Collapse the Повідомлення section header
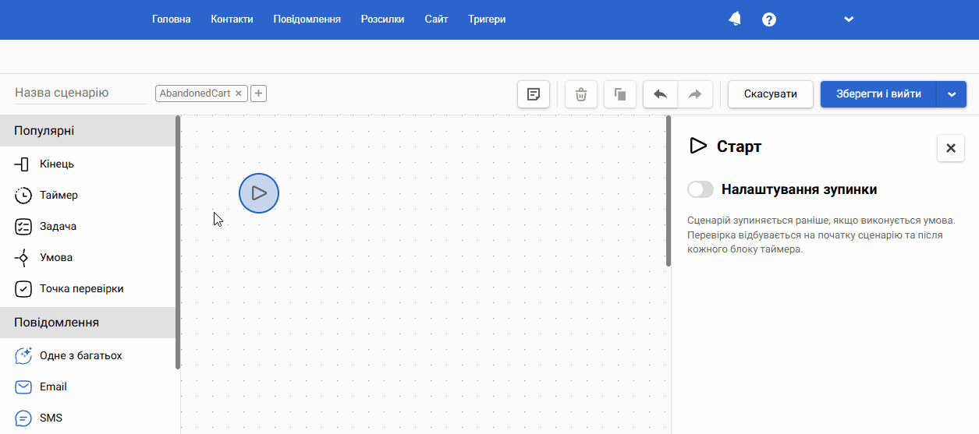The image size is (979, 434). 88,323
